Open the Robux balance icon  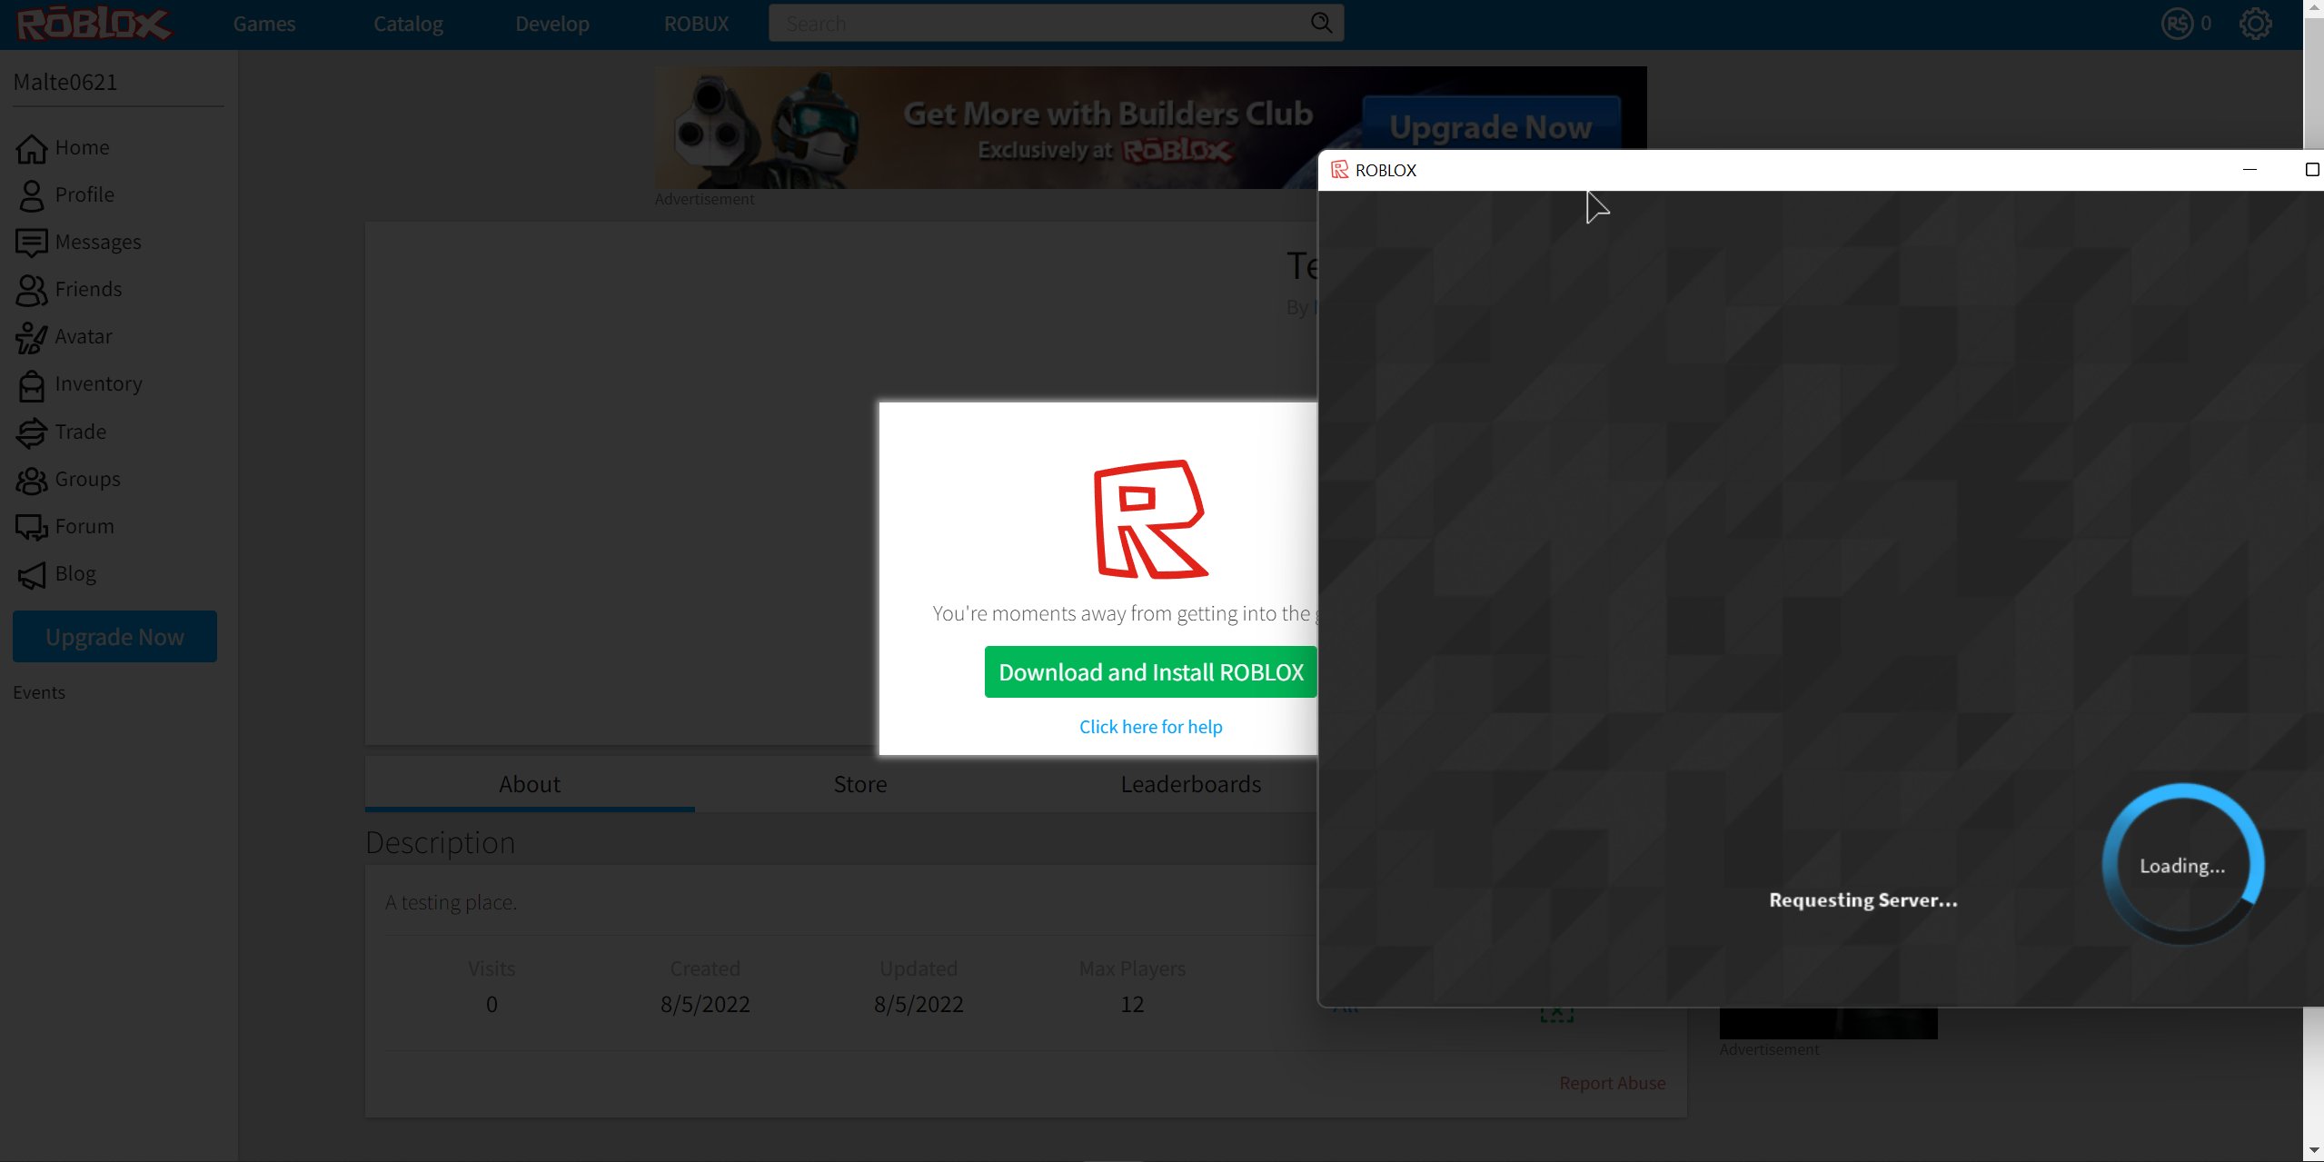[x=2178, y=24]
